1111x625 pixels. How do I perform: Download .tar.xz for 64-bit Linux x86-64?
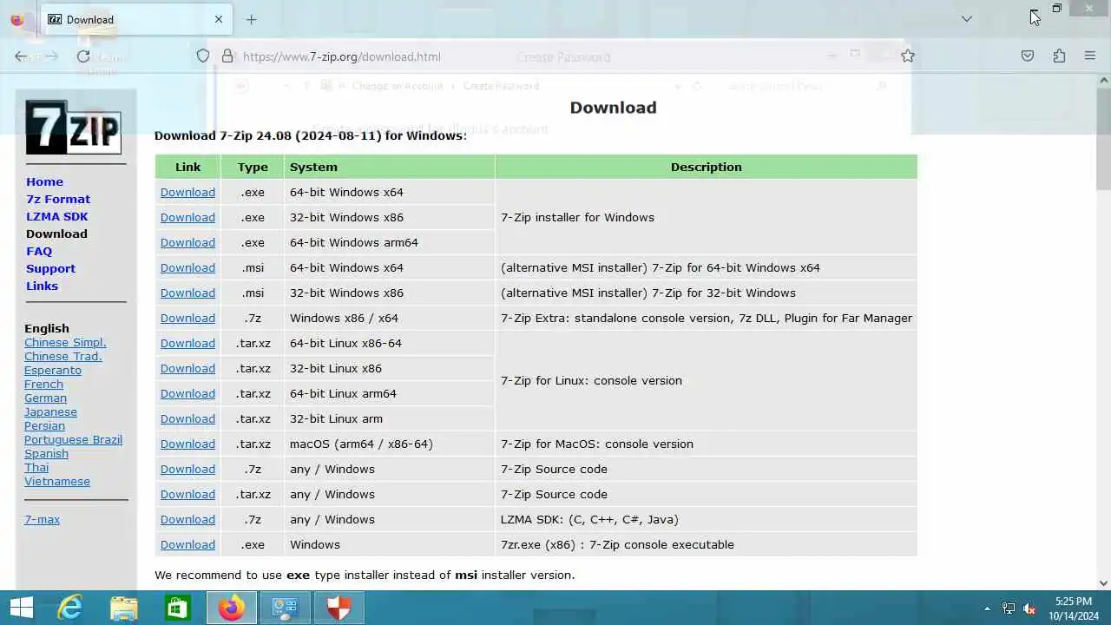(187, 343)
